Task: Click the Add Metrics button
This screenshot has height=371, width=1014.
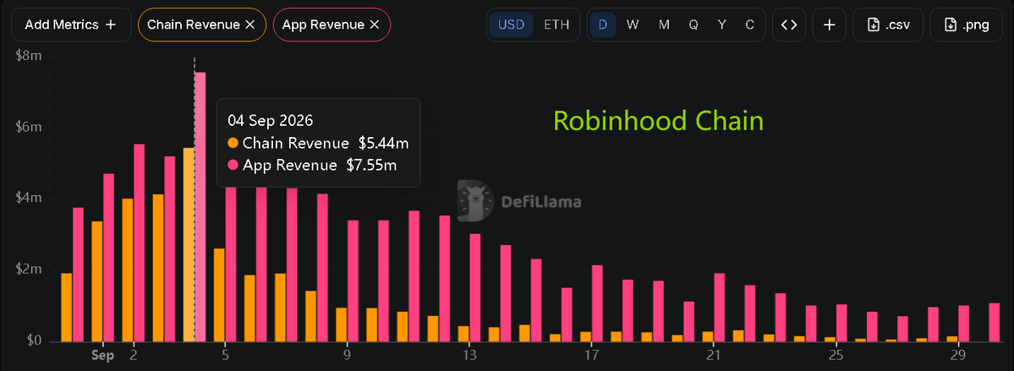Action: [x=70, y=25]
